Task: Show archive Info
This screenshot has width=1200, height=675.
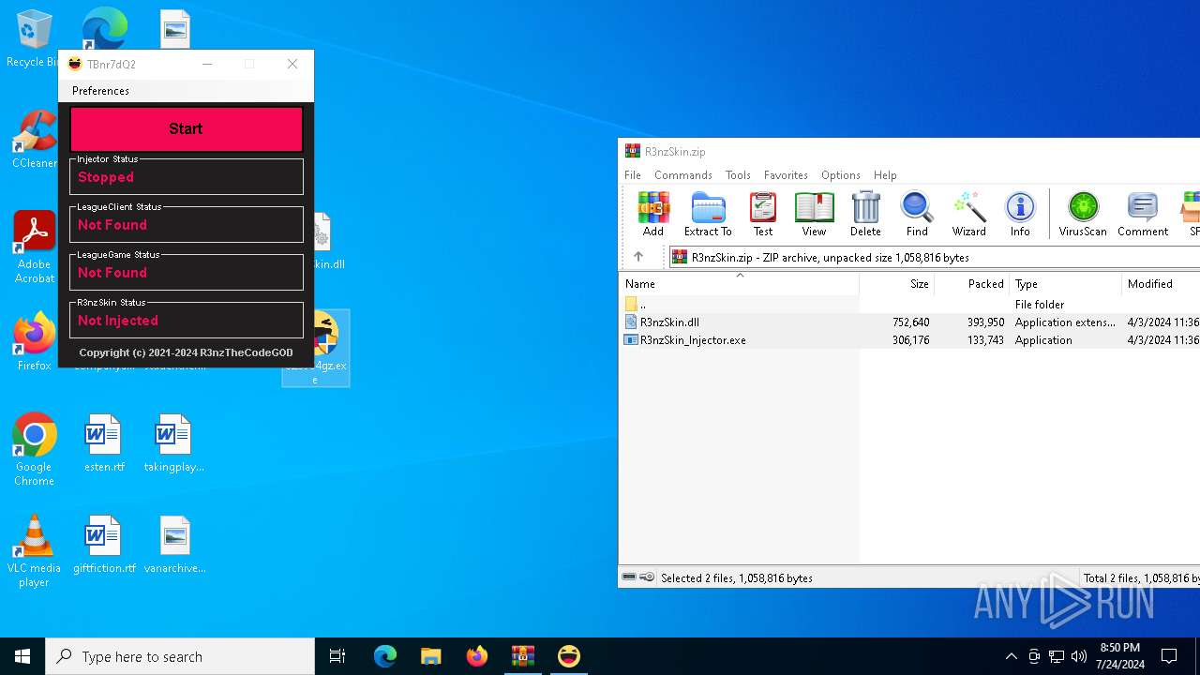Action: click(x=1020, y=214)
